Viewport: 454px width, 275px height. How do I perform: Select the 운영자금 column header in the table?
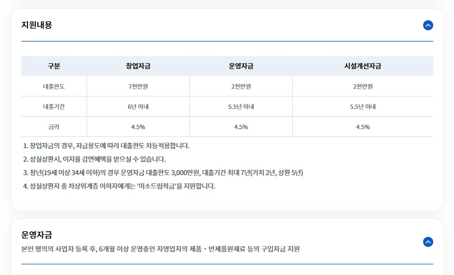(x=241, y=66)
